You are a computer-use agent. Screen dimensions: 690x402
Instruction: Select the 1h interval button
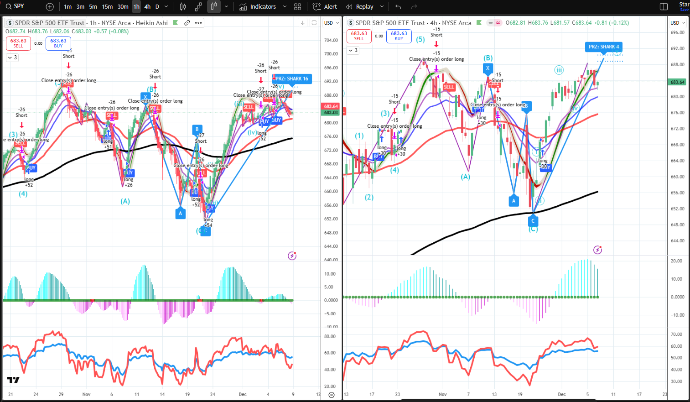pyautogui.click(x=136, y=7)
